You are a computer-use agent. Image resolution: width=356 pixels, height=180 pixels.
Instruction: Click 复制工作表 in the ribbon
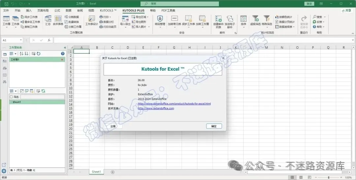pos(29,27)
